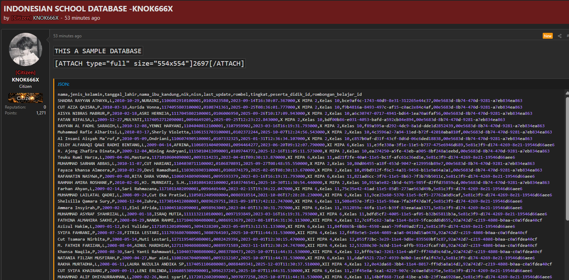Click the '53 minutes ago' header timestamp
This screenshot has width=569, height=280.
click(x=82, y=18)
